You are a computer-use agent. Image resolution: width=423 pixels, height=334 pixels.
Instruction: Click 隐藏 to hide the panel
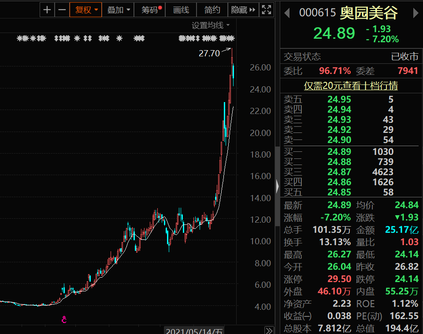tap(243, 10)
